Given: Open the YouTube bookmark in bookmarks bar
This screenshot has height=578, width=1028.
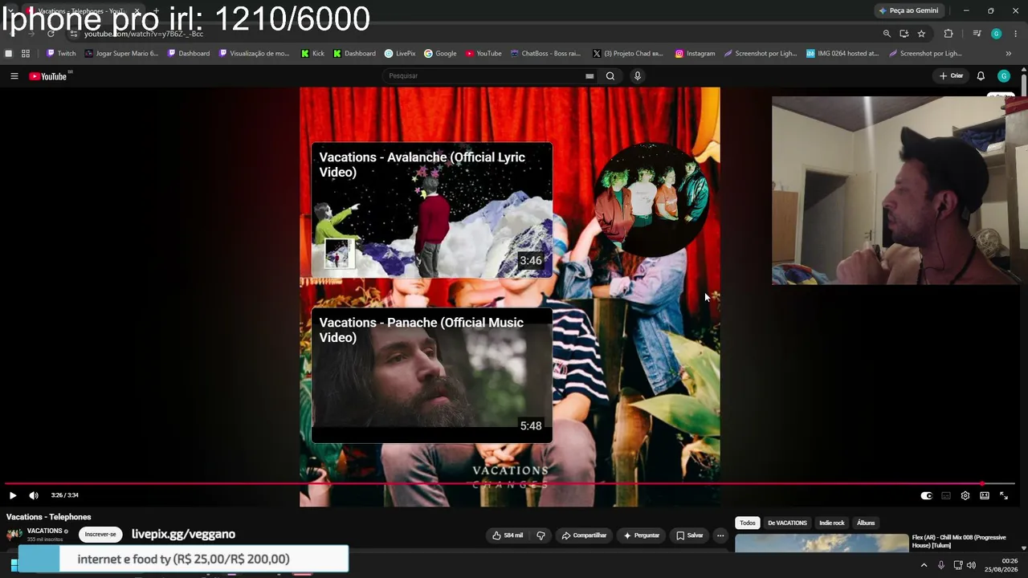Looking at the screenshot, I should click(483, 54).
